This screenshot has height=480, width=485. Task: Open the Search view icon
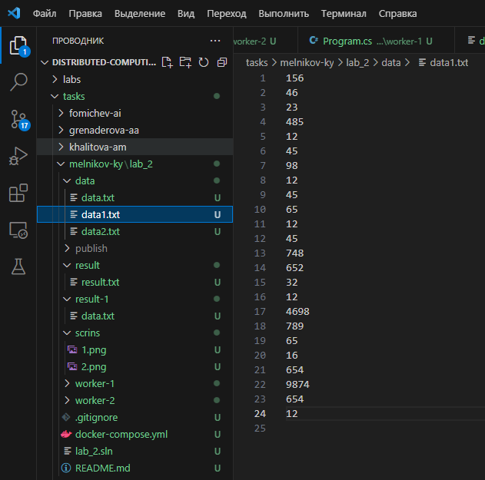[18, 82]
